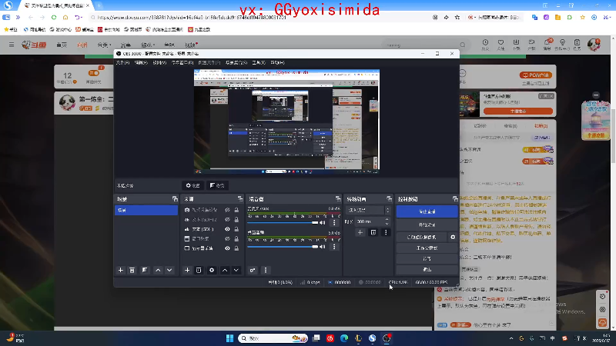Pop out the Scene Transitions dock panel
Viewport: 616px width, 346px height.
pos(389,199)
